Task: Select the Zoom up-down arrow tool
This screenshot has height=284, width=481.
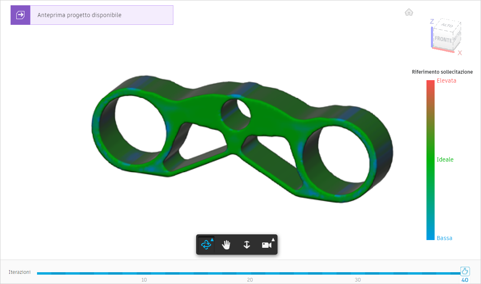Action: pyautogui.click(x=247, y=245)
